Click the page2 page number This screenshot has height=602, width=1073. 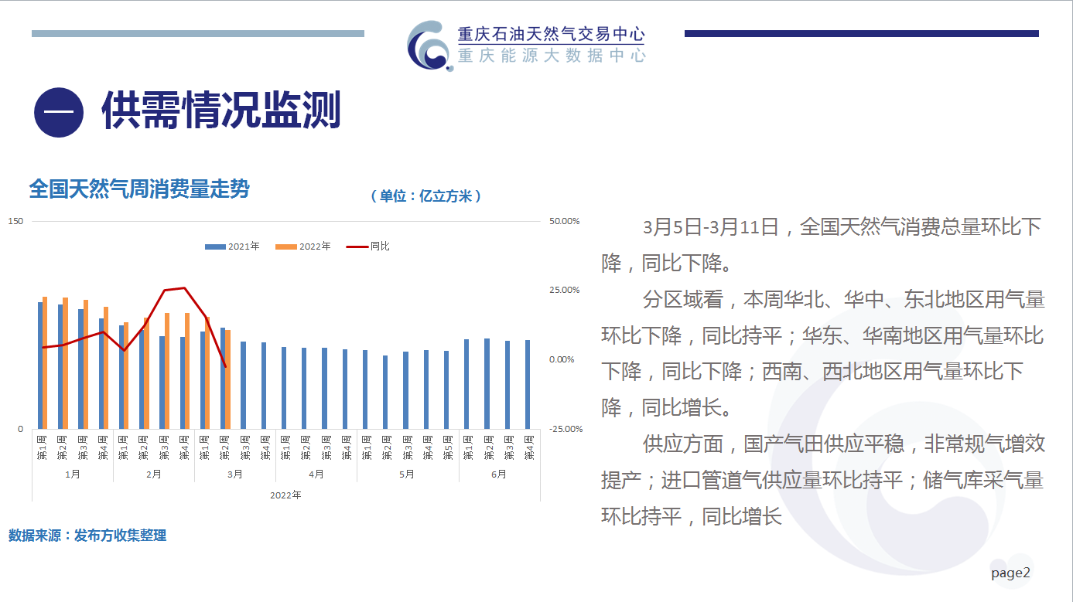(1011, 573)
